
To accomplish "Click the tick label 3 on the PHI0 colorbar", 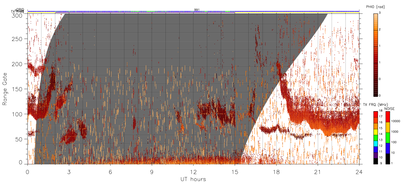I will 380,13.
